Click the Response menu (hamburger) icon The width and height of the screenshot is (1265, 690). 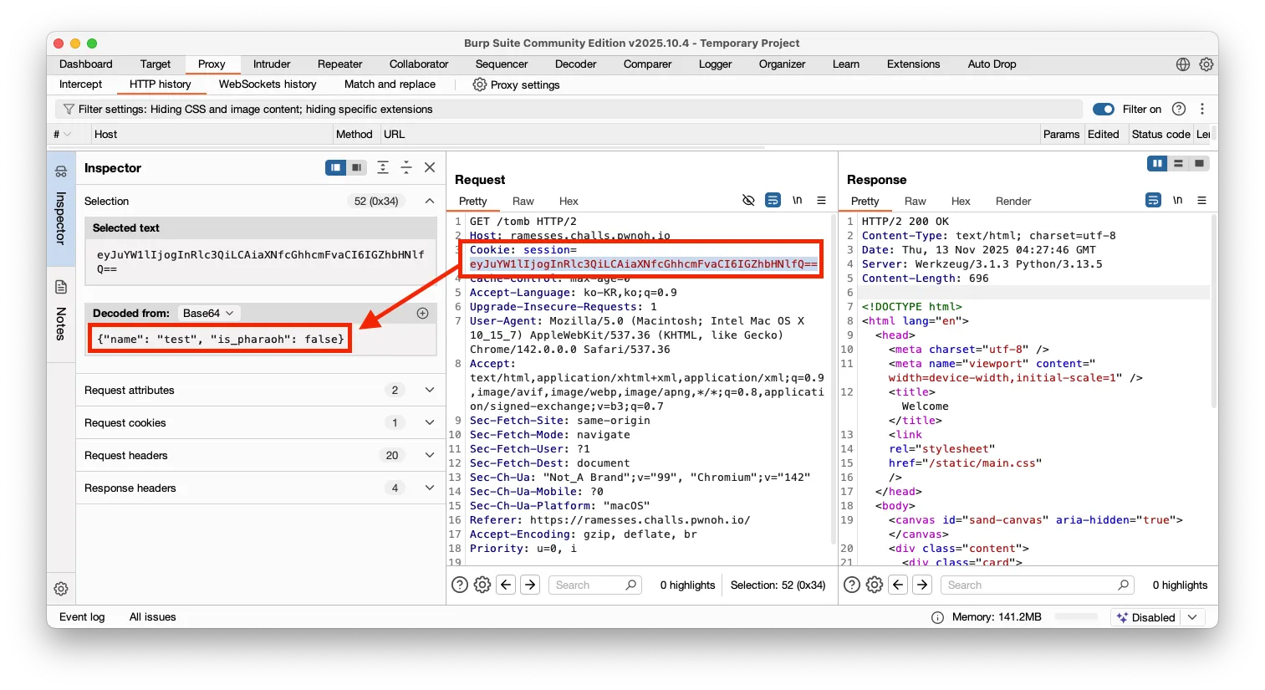1201,201
